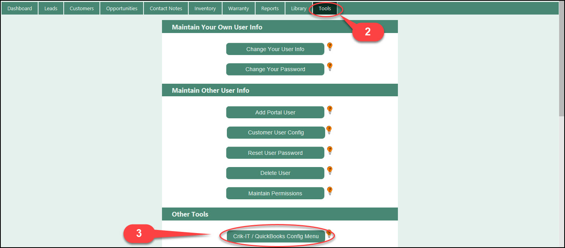
Task: Click help bulb next to Delete User
Action: [330, 171]
